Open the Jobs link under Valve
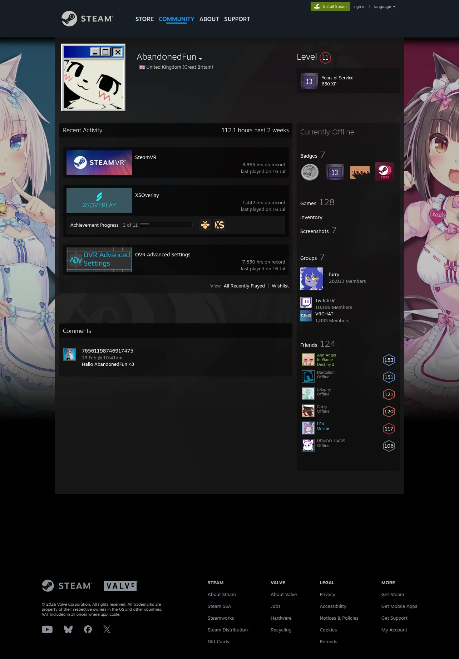This screenshot has height=659, width=459. (x=276, y=606)
